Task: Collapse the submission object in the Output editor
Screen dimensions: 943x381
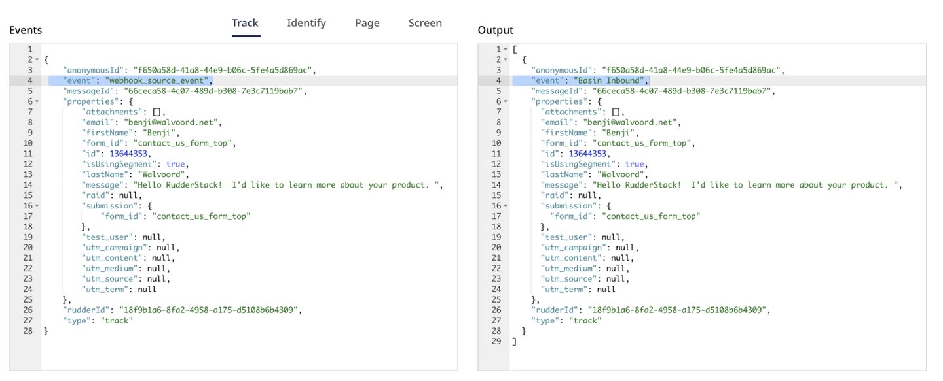Action: pyautogui.click(x=504, y=205)
